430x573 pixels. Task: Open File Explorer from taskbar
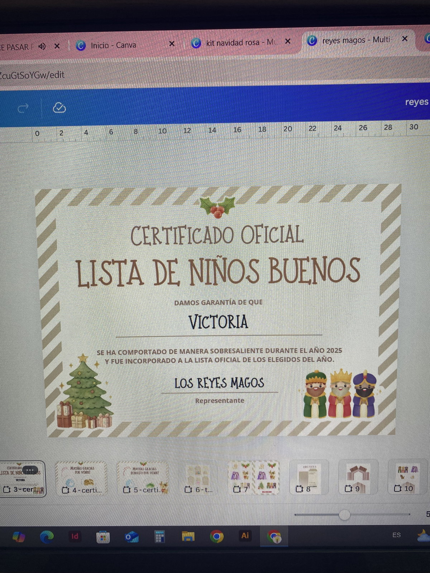(188, 536)
